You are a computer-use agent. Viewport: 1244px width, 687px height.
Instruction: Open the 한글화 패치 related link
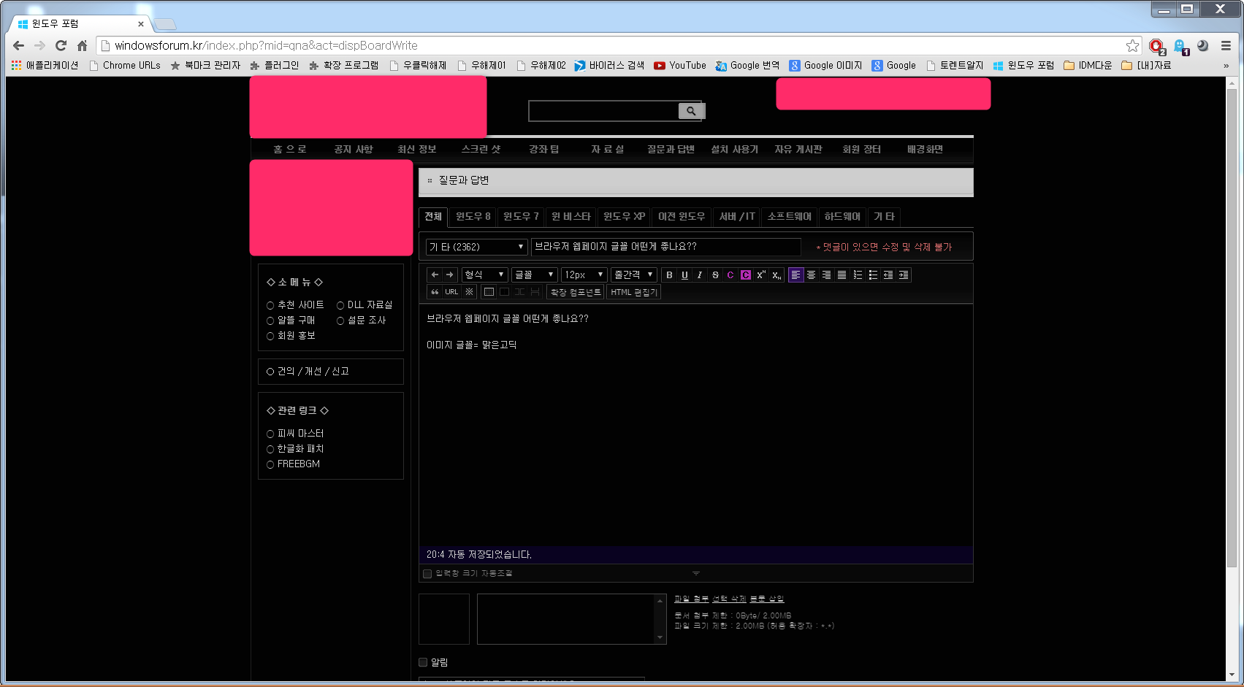click(x=300, y=449)
